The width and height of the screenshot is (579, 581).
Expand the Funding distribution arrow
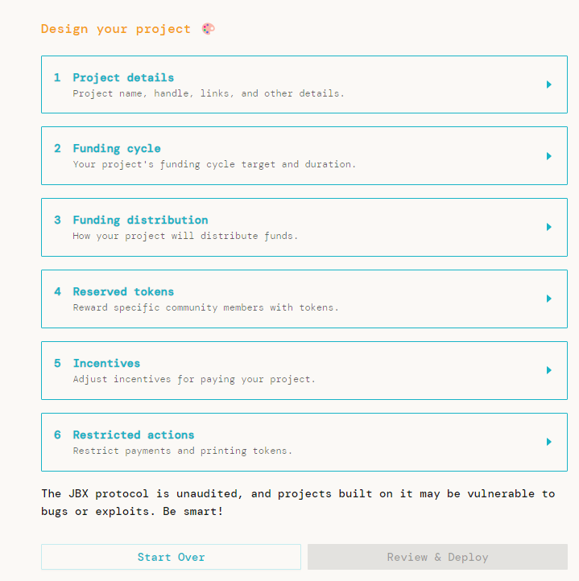coord(549,227)
